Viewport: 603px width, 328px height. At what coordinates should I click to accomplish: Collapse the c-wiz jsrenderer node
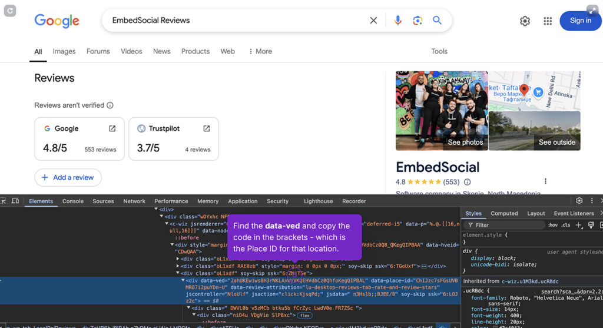[167, 223]
